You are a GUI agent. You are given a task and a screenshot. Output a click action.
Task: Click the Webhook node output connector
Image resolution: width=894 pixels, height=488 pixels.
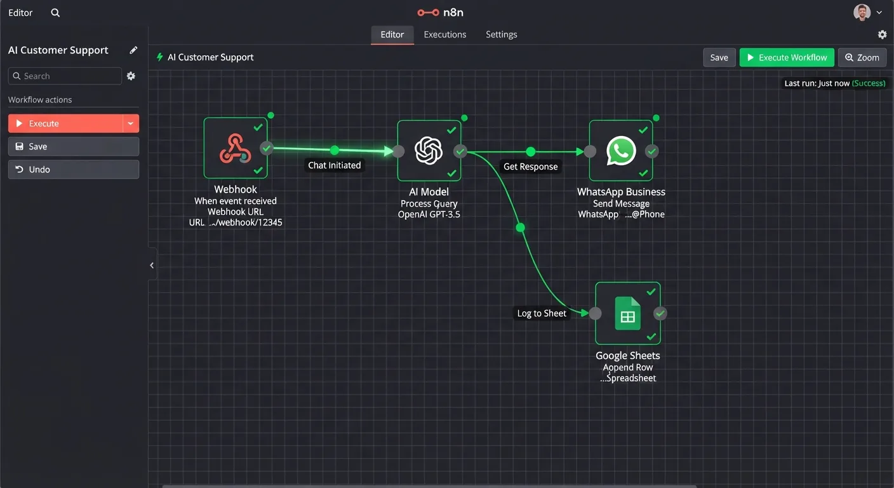coord(267,149)
